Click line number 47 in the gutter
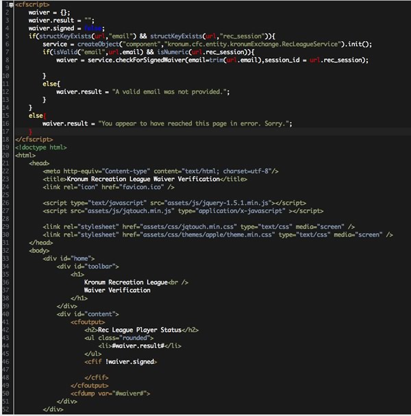411x416 pixels. 5,370
